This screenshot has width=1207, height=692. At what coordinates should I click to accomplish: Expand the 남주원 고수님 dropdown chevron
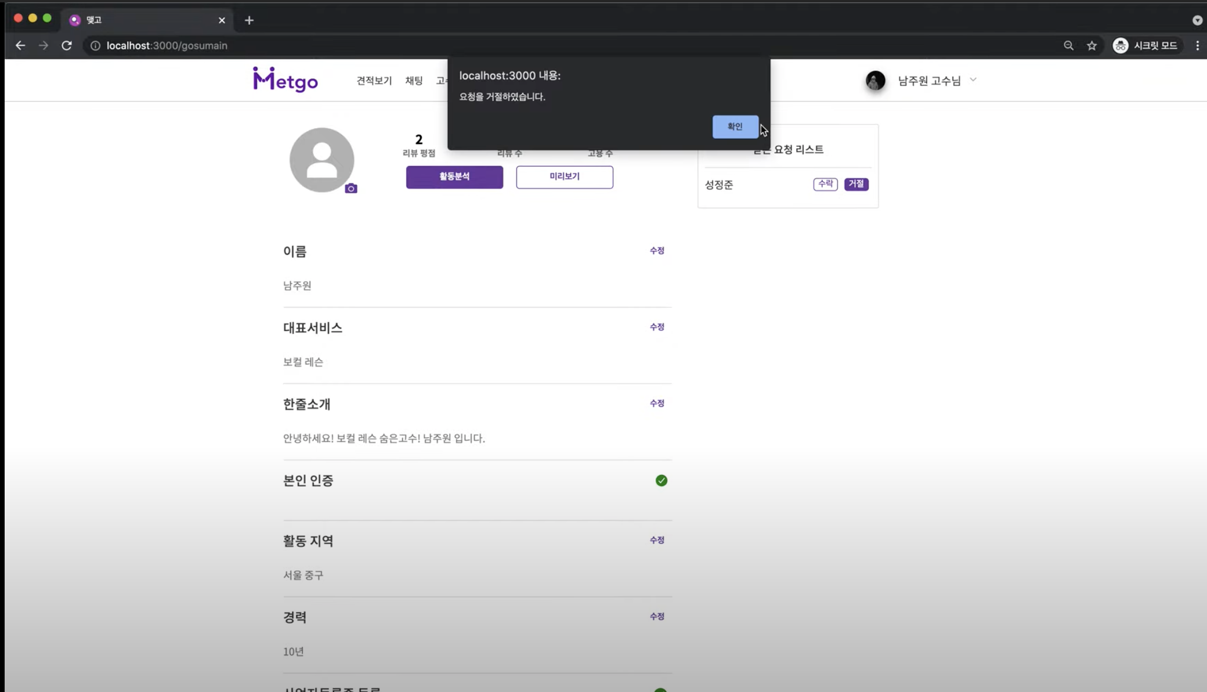pyautogui.click(x=973, y=80)
